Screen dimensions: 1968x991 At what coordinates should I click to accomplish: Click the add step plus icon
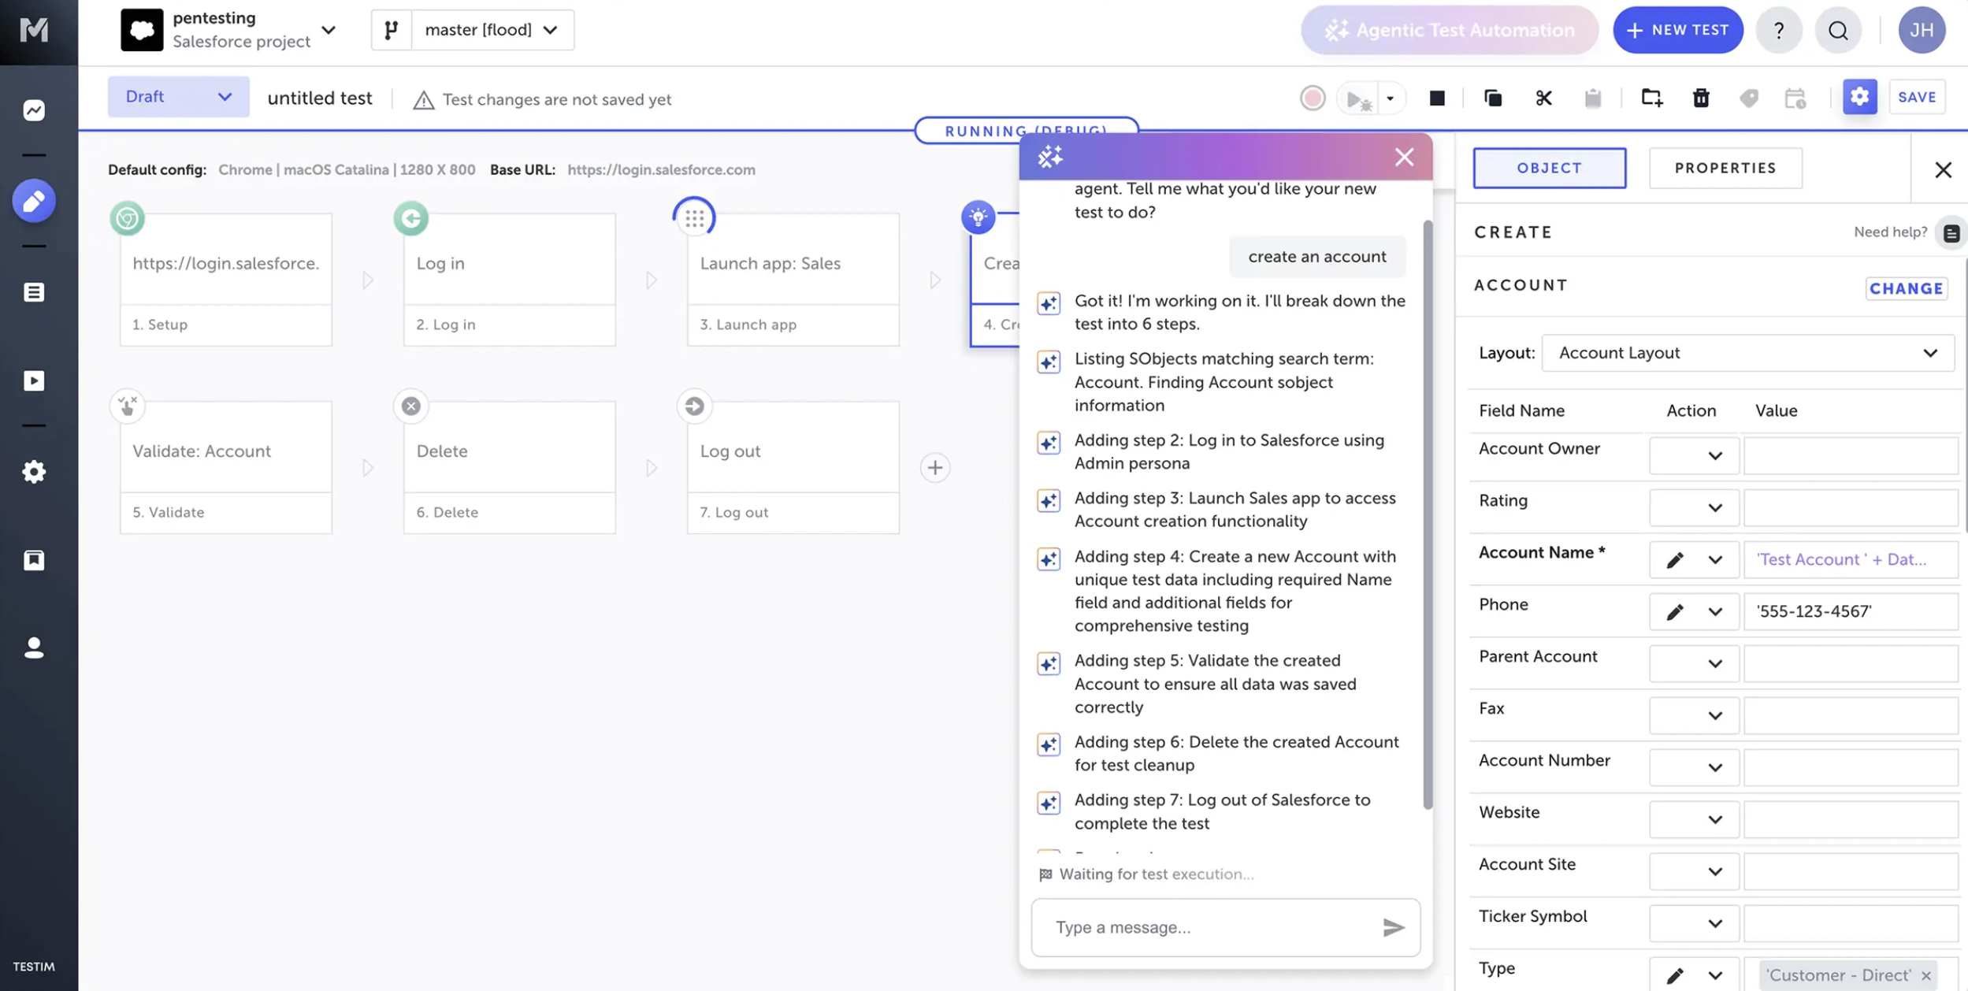[x=935, y=468]
